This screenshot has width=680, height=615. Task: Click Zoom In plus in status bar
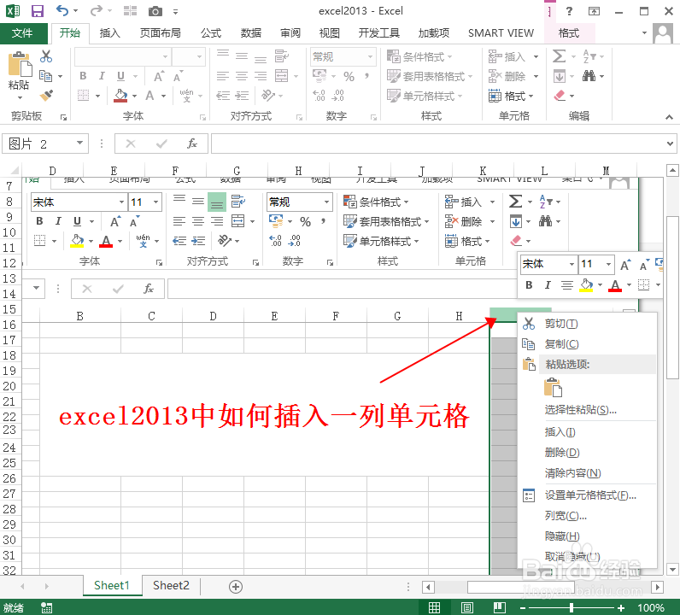pyautogui.click(x=620, y=608)
